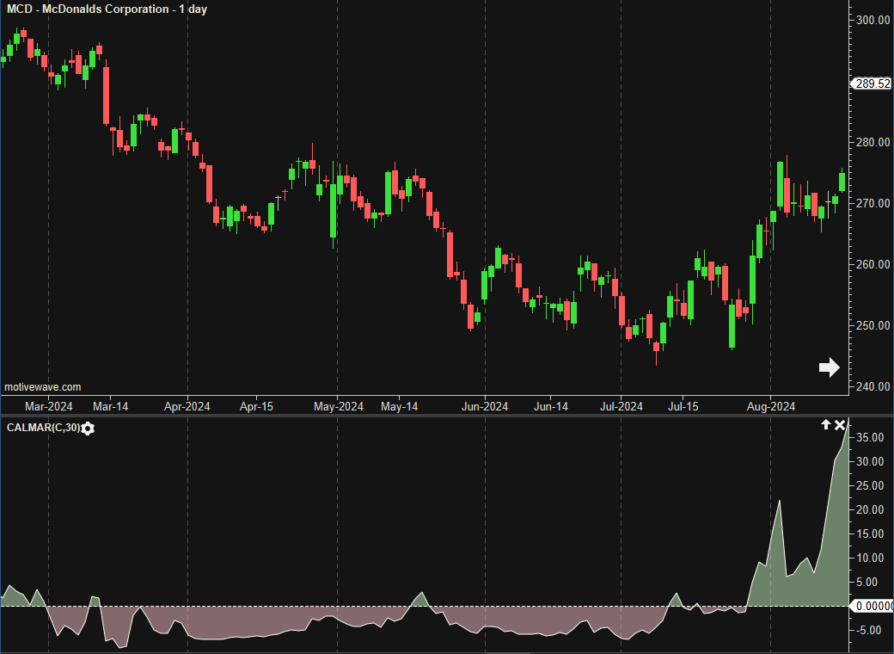Click the 0.0000 indicator value tag
This screenshot has width=894, height=654.
coord(872,606)
